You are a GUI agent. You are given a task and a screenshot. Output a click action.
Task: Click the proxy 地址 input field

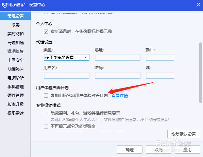pyautogui.click(x=118, y=57)
